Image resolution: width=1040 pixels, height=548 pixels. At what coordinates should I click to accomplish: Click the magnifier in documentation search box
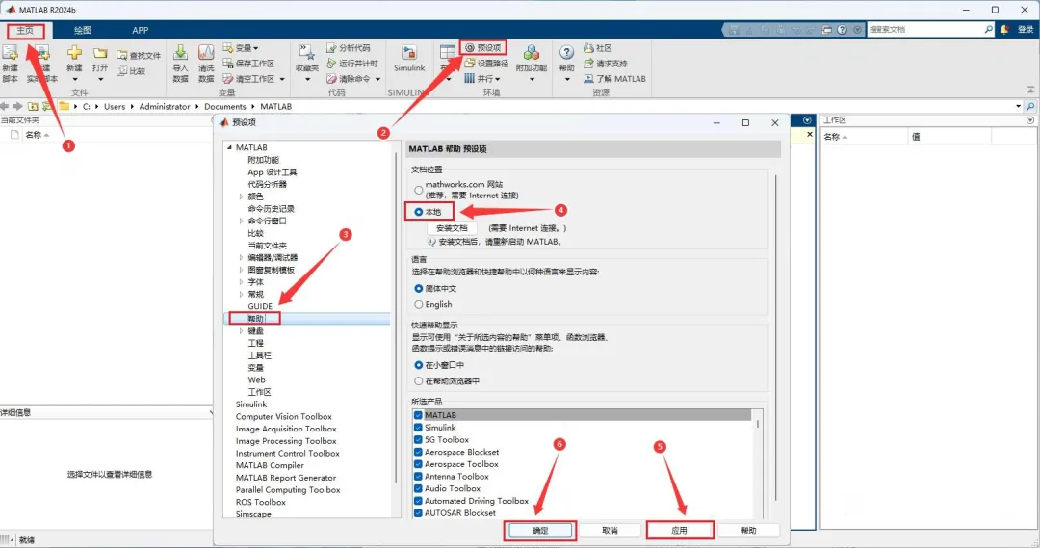tap(988, 29)
